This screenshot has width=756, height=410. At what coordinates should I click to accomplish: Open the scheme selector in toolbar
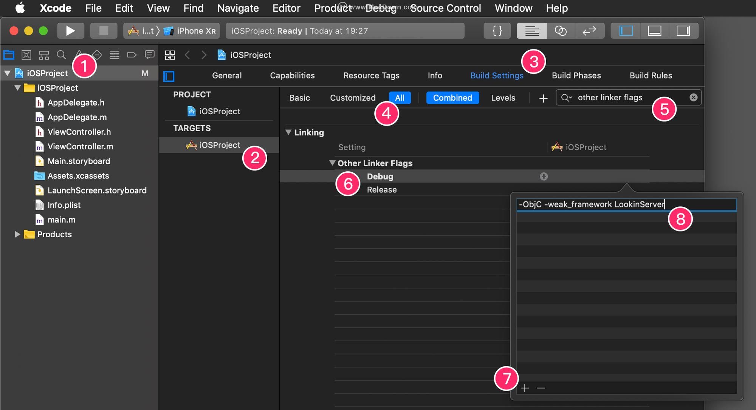(x=141, y=31)
